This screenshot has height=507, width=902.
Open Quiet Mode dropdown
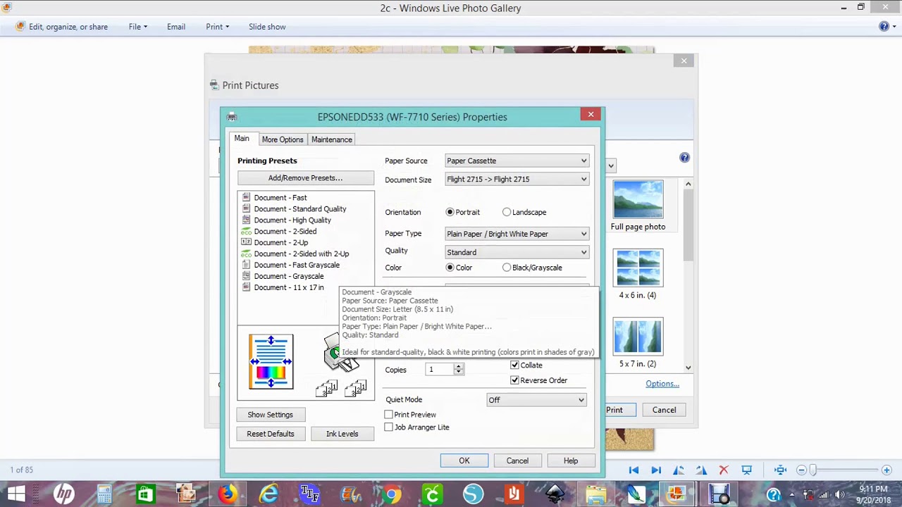(x=536, y=400)
